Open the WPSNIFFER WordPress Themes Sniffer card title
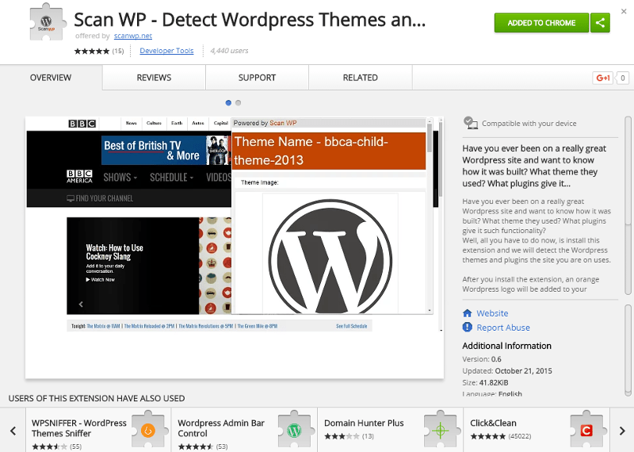Viewport: 634px width, 452px height. coord(79,428)
